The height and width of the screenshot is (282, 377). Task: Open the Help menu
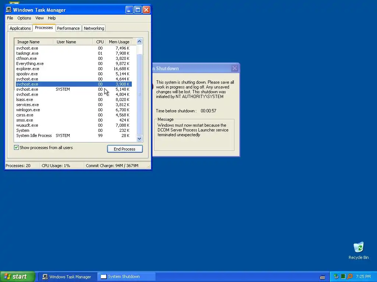click(x=52, y=18)
